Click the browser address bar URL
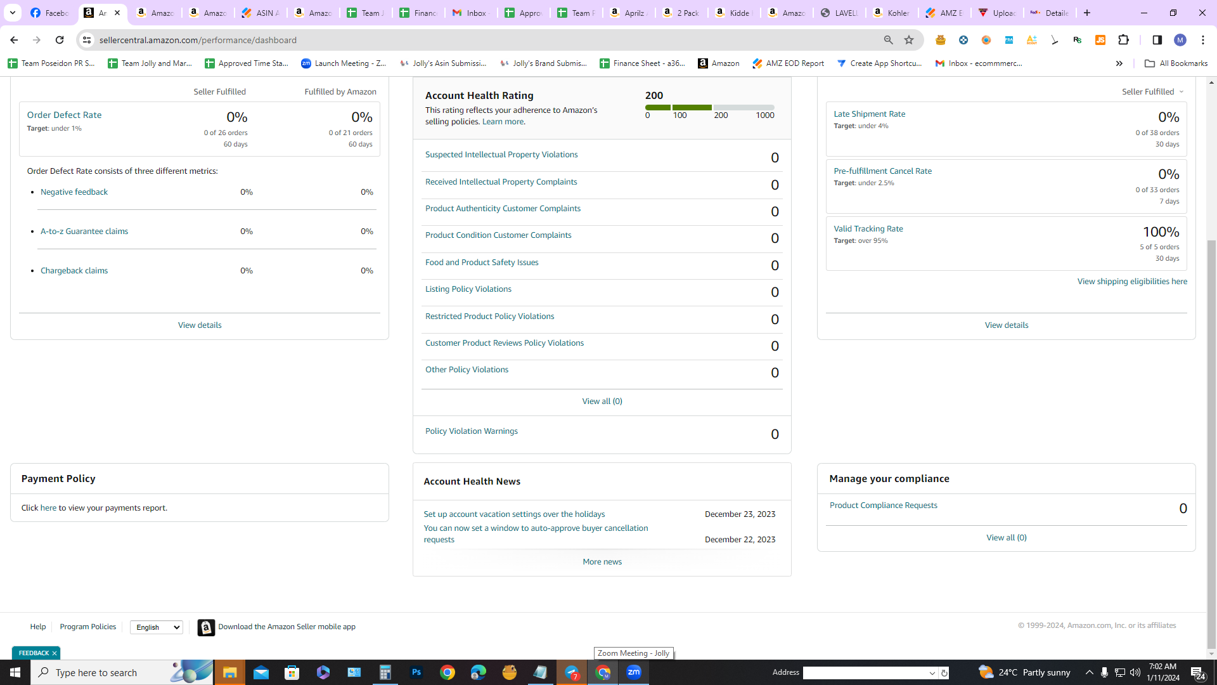1217x685 pixels. [198, 40]
